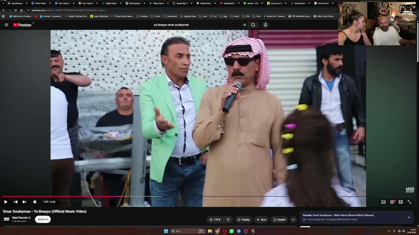Go forward in browser history
The image size is (419, 235).
pyautogui.click(x=9, y=10)
